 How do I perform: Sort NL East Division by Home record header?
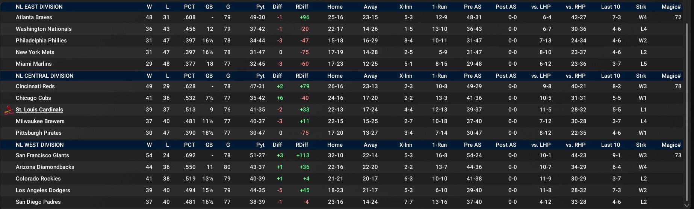[335, 7]
